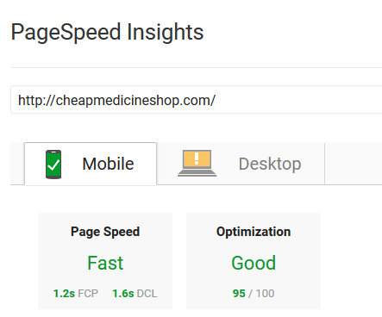Click the PageSpeed Insights heading
Viewport: 382px width, 317px height.
click(107, 32)
